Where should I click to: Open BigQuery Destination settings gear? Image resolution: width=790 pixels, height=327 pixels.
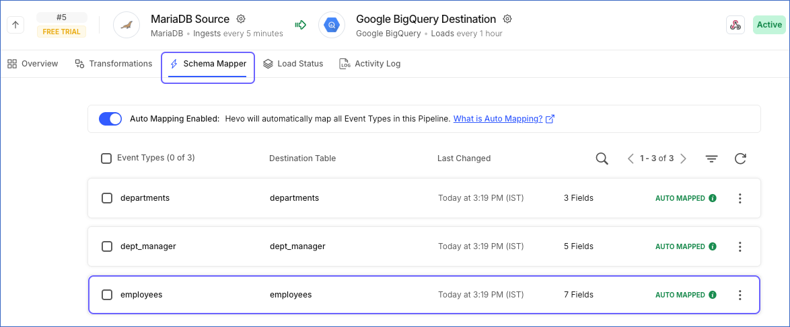coord(507,19)
